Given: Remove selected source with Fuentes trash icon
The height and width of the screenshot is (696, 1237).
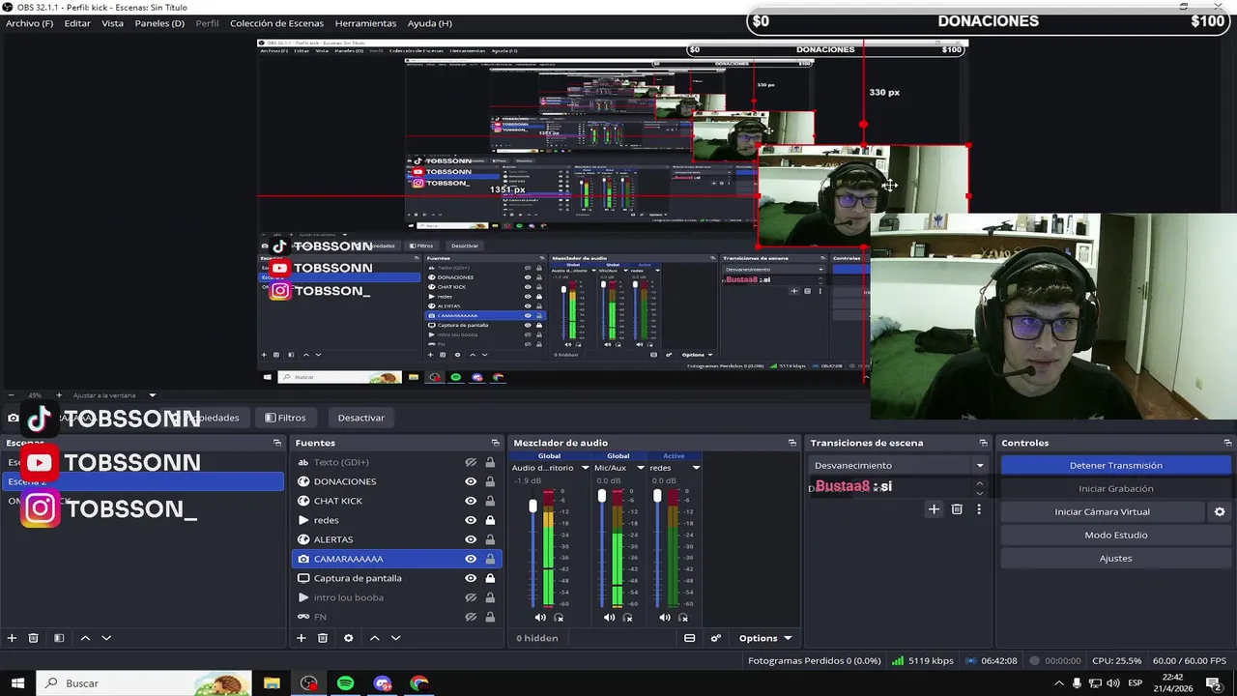Looking at the screenshot, I should [x=323, y=638].
